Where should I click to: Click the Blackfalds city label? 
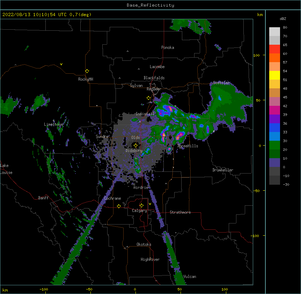pos(154,78)
